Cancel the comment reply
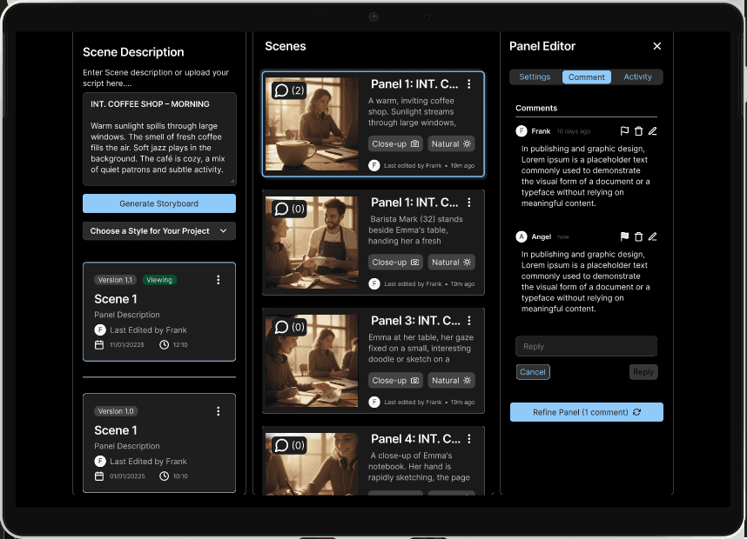Image resolution: width=747 pixels, height=539 pixels. (533, 372)
